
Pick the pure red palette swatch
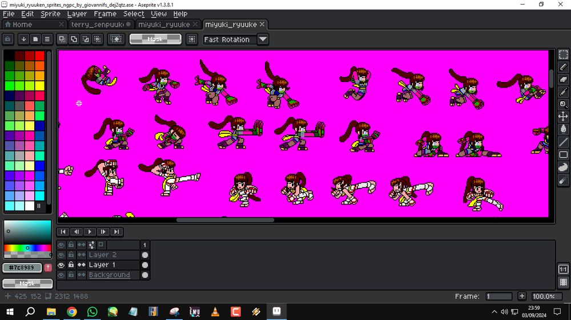(x=40, y=56)
